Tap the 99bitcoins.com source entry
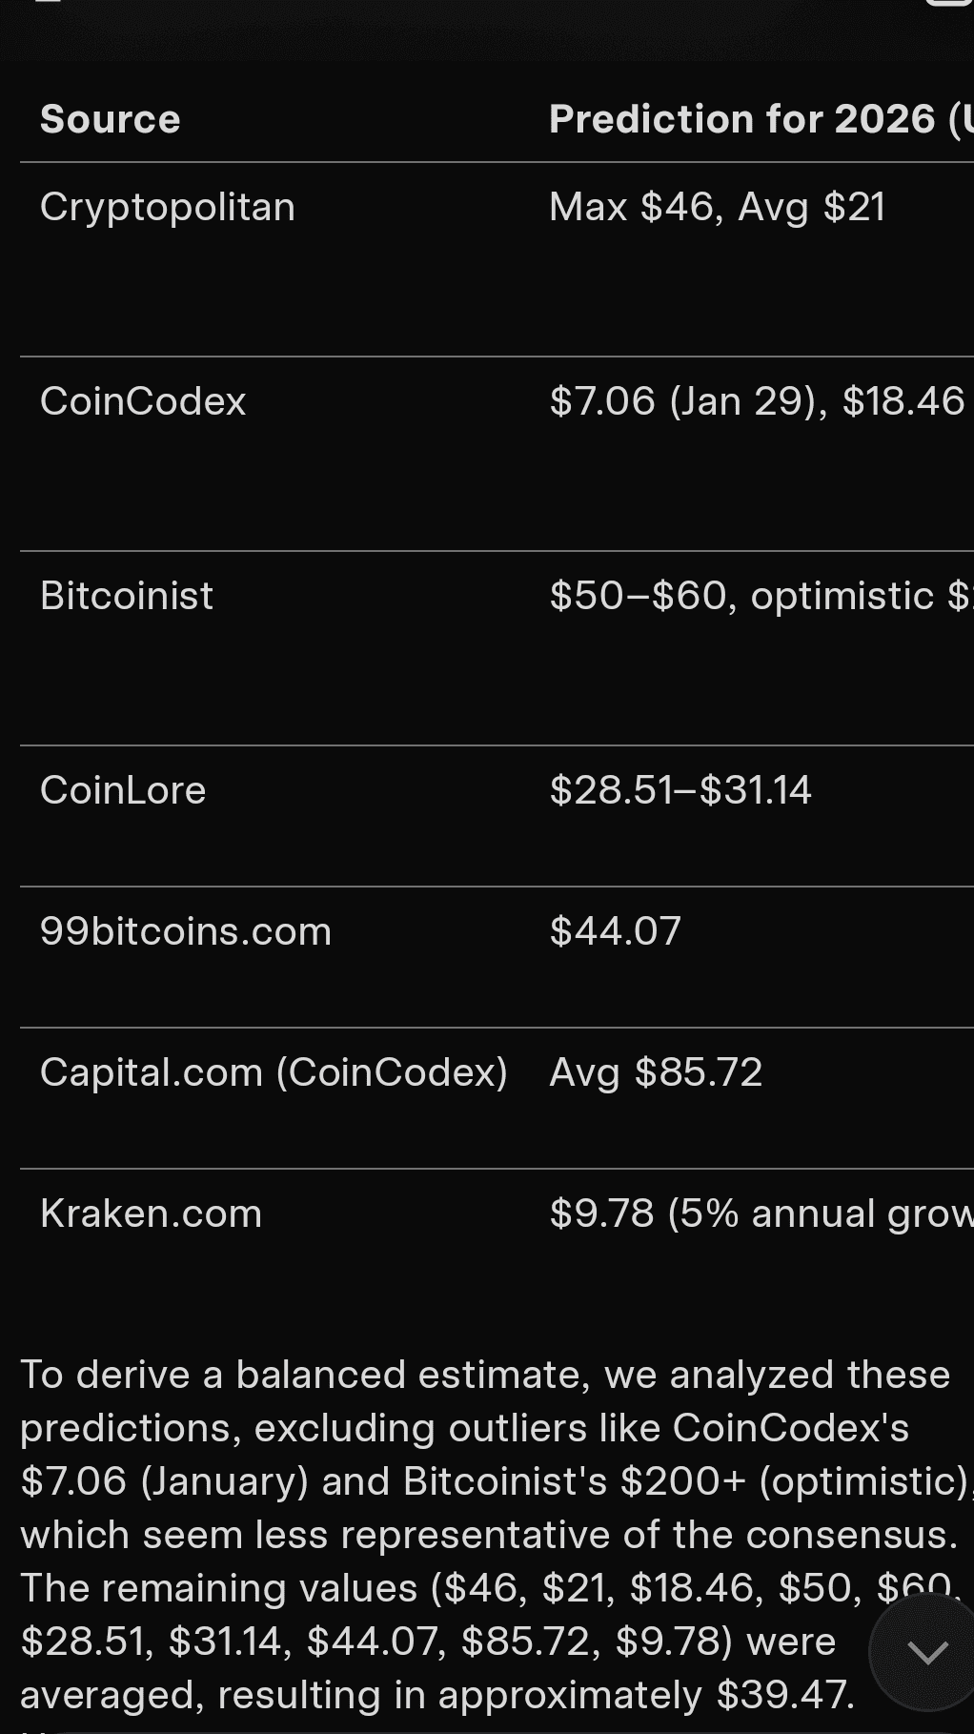Image resolution: width=974 pixels, height=1734 pixels. [186, 931]
